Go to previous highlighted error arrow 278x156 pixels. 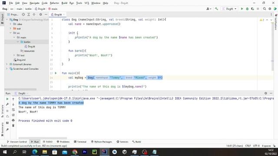267,20
